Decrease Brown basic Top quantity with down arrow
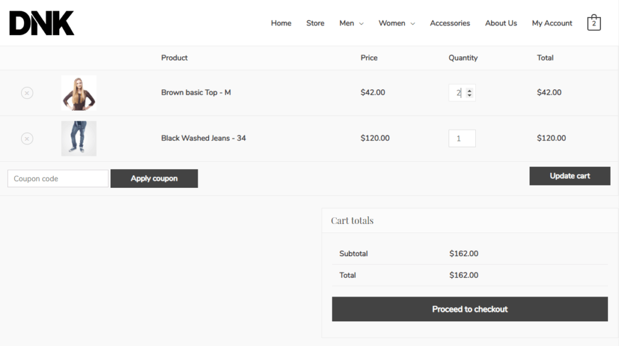 pyautogui.click(x=470, y=96)
